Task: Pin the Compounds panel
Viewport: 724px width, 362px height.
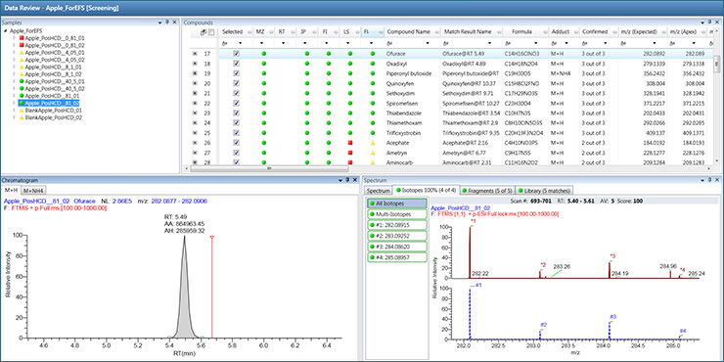Action: [x=709, y=22]
